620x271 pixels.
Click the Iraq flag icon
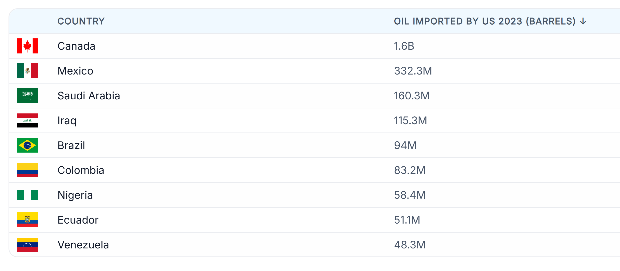(x=27, y=120)
